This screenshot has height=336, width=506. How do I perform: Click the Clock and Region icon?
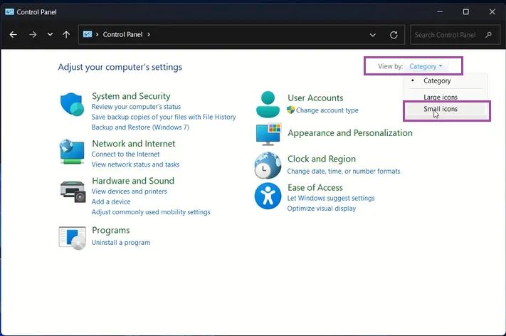(x=268, y=166)
